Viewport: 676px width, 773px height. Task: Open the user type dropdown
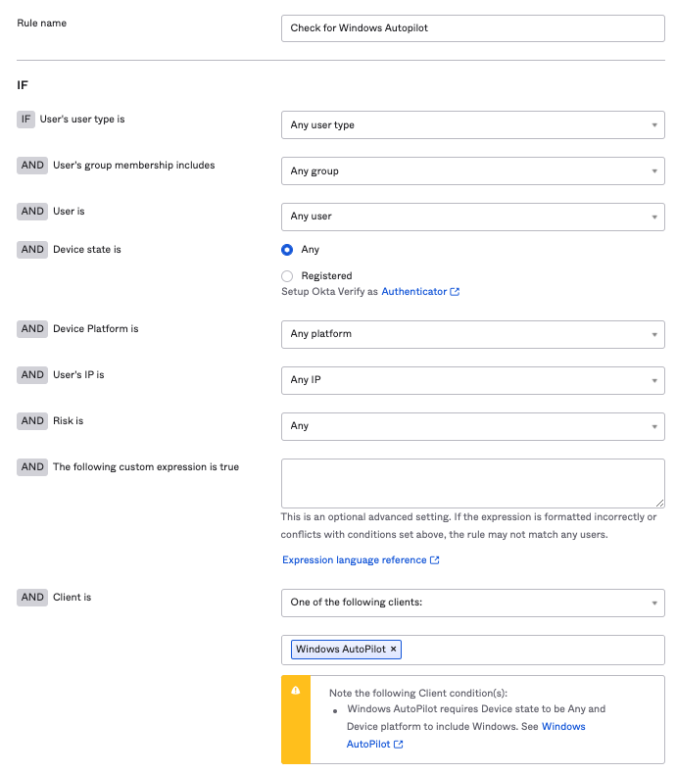coord(472,125)
